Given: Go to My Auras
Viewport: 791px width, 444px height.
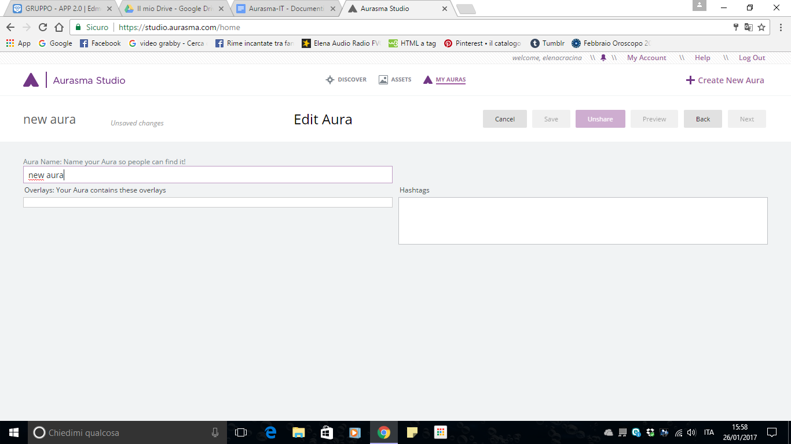Looking at the screenshot, I should click(x=444, y=80).
